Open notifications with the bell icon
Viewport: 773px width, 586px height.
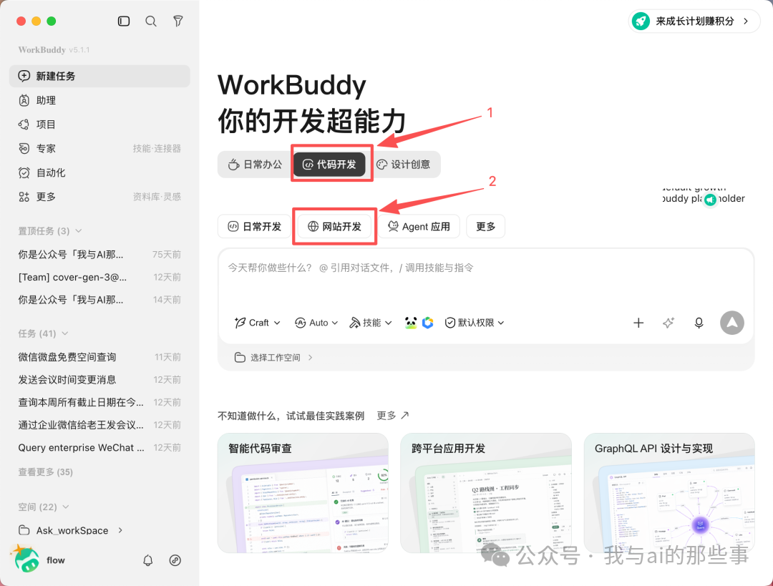(x=148, y=560)
